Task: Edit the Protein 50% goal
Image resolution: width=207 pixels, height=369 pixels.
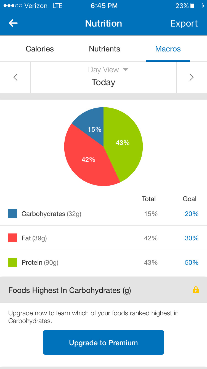Action: (192, 263)
